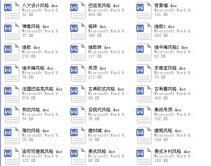Click the 300 KB size label
Screen dimensions: 211x166
(95, 35)
